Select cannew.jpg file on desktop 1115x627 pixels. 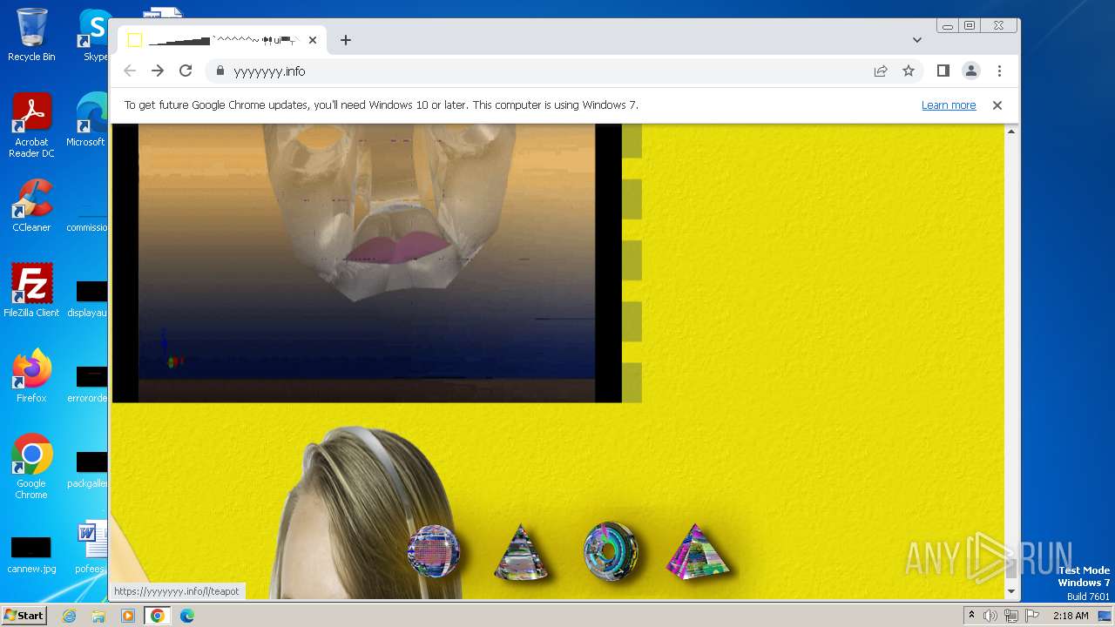(x=31, y=555)
